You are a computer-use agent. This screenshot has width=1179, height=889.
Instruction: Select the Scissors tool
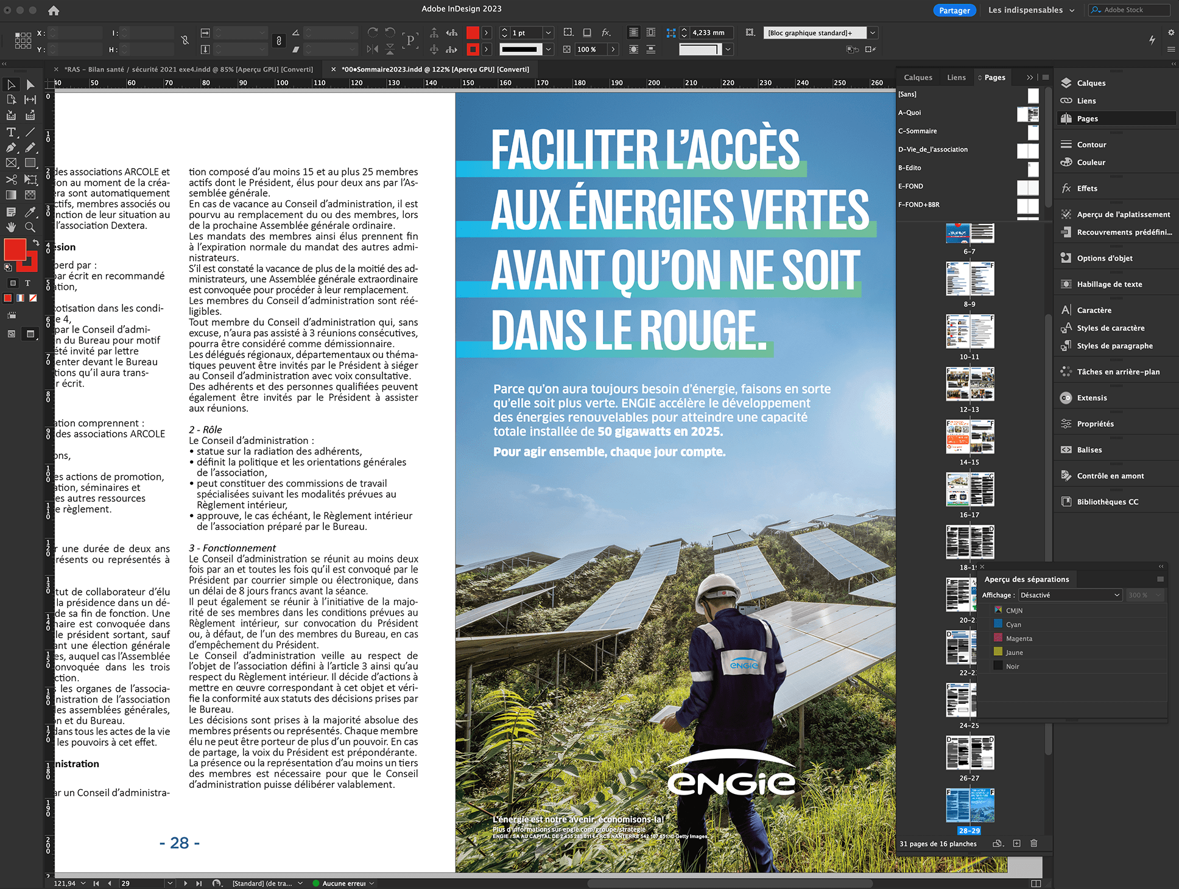pyautogui.click(x=11, y=179)
